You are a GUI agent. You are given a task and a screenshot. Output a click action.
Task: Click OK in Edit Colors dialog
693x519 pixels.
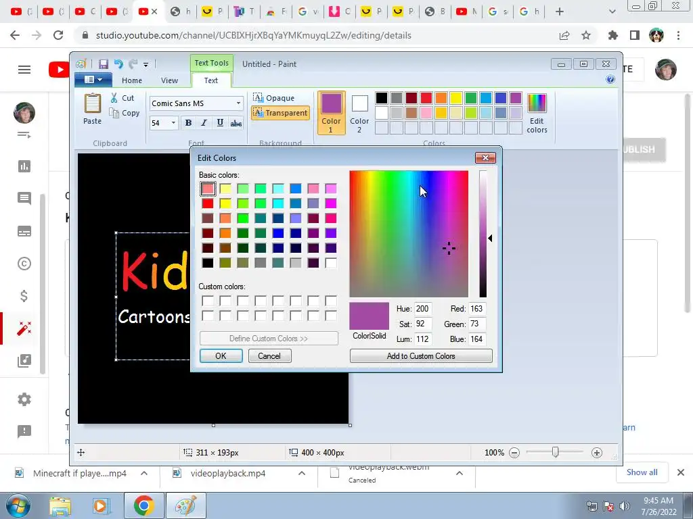coord(221,355)
